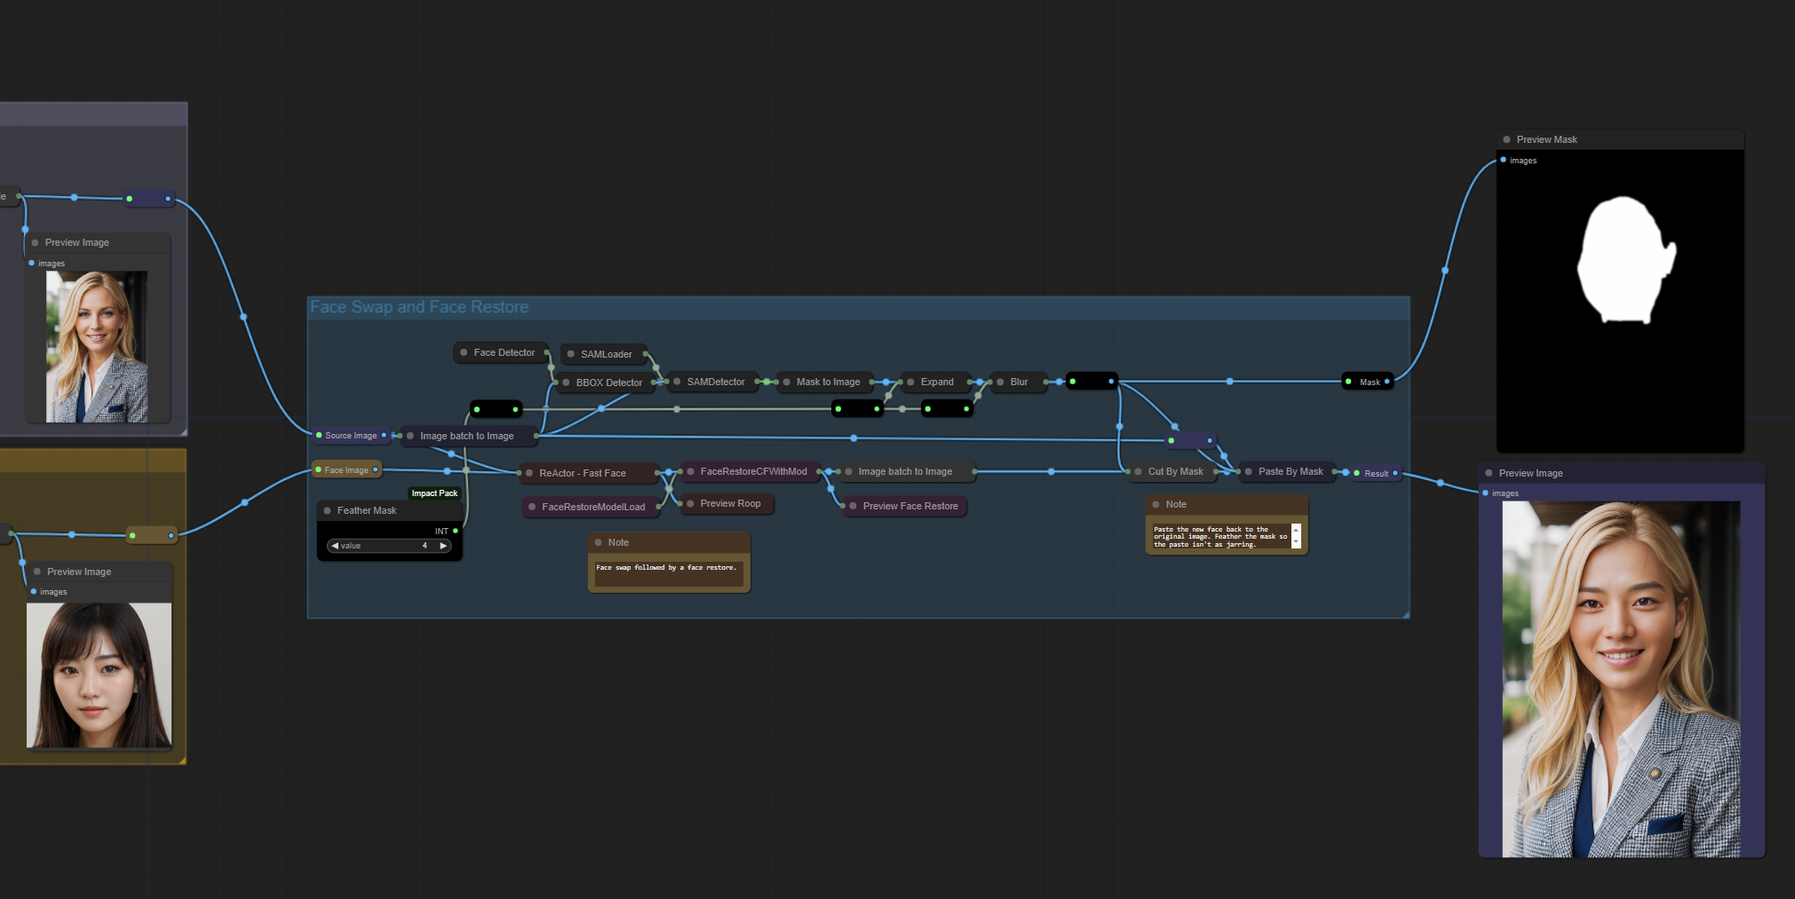This screenshot has width=1795, height=899.
Task: Collapse the Preview Image node showing the dark-haired woman
Action: point(36,572)
